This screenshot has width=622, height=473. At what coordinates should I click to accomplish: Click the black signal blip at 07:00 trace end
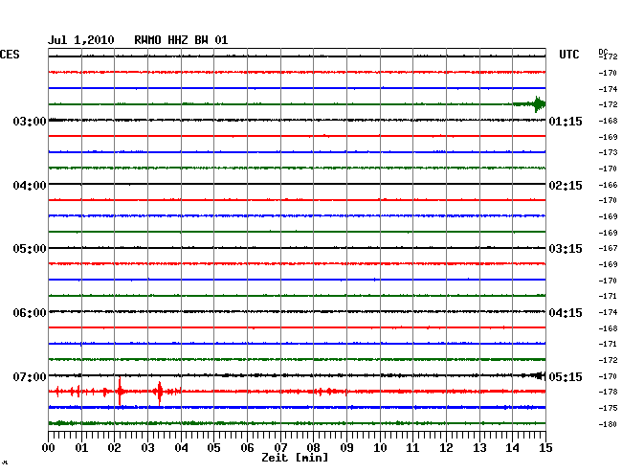539,375
